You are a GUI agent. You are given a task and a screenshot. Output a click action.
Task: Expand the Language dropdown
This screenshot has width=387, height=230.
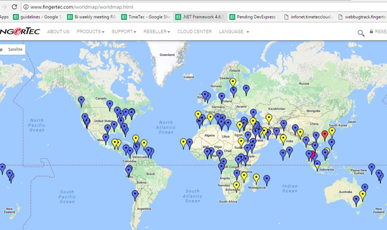click(234, 32)
